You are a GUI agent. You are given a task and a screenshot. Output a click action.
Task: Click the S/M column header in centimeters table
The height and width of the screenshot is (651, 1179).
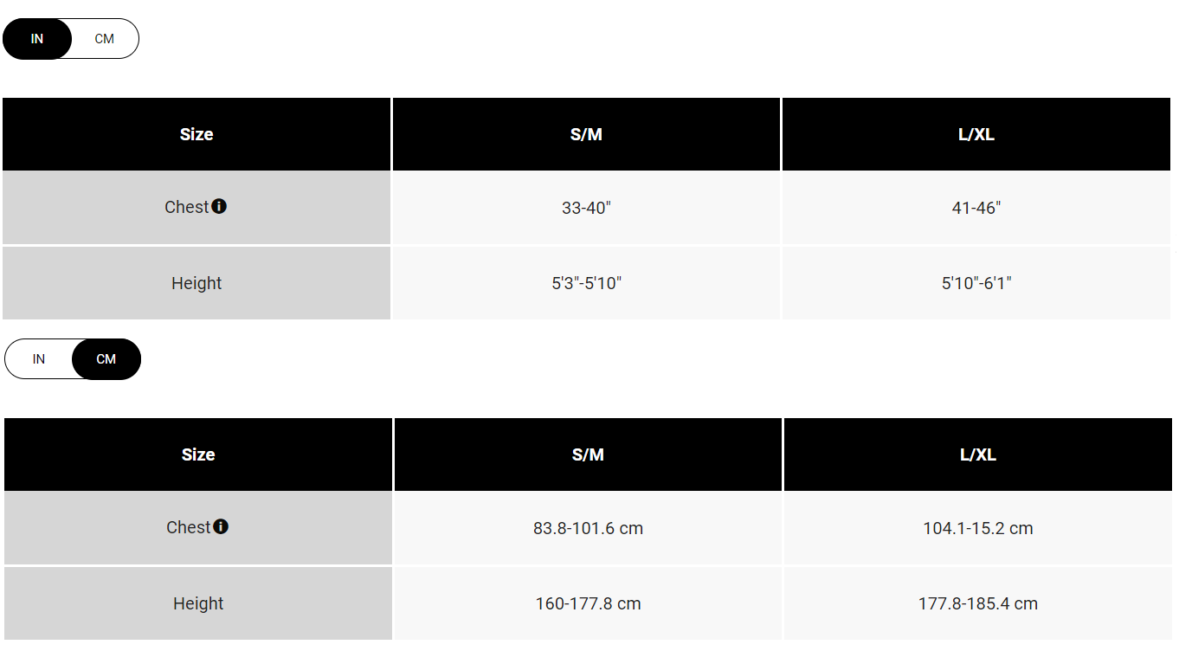(588, 454)
